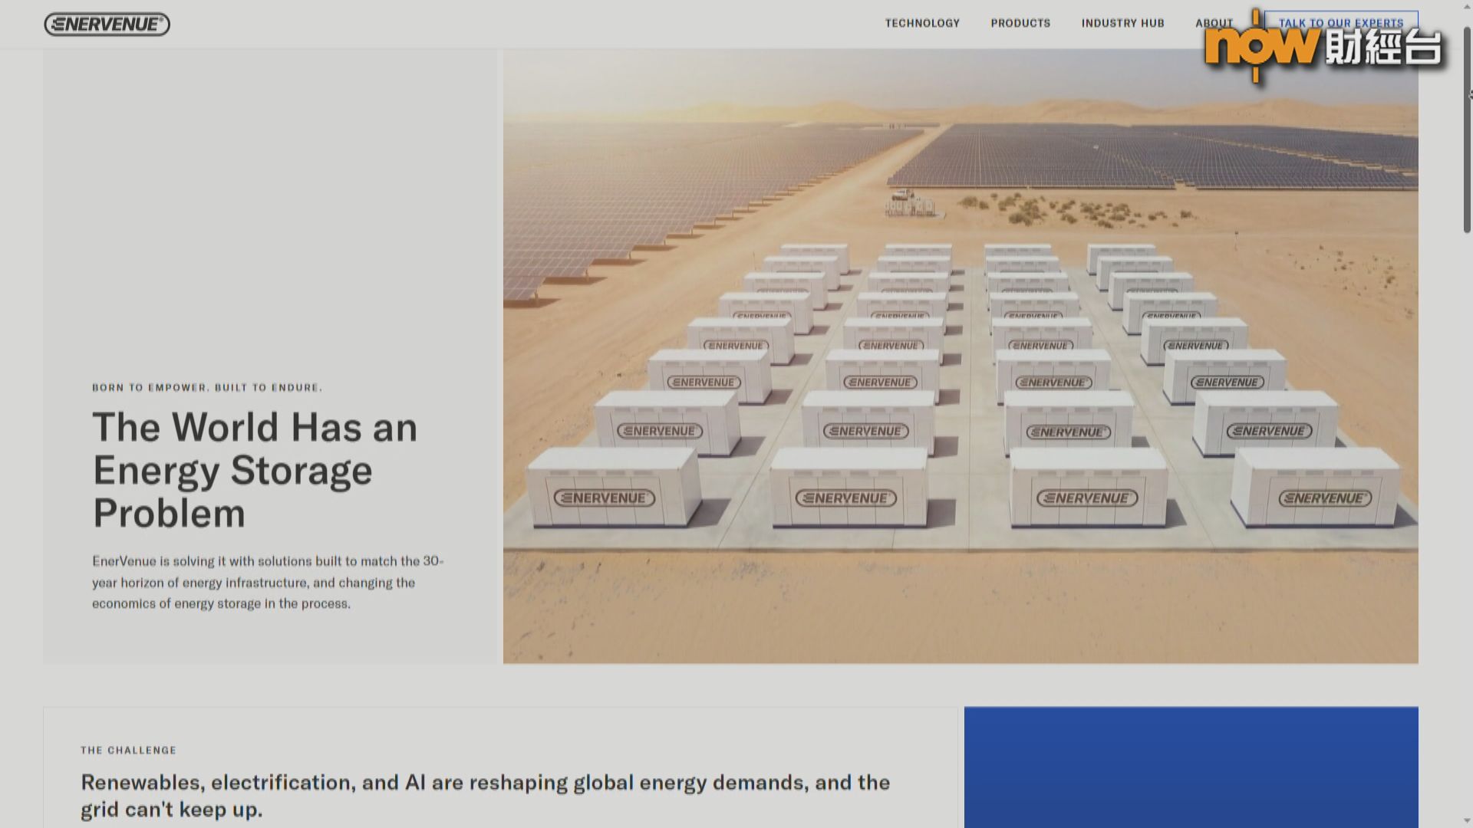
Task: Open the Products menu
Action: click(x=1020, y=23)
